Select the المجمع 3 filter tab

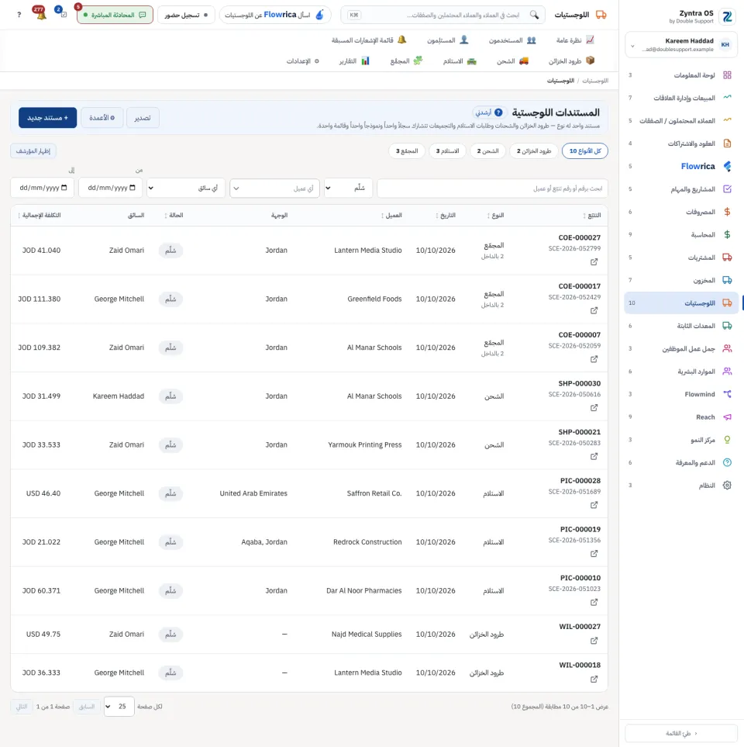pyautogui.click(x=407, y=151)
